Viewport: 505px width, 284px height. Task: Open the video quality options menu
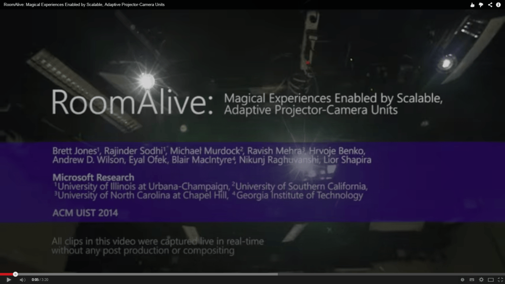pyautogui.click(x=481, y=279)
